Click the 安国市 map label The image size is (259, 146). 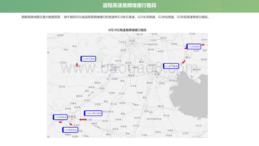pos(98,104)
